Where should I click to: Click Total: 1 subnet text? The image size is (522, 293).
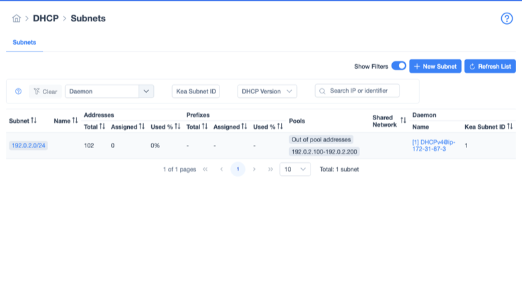tap(339, 170)
